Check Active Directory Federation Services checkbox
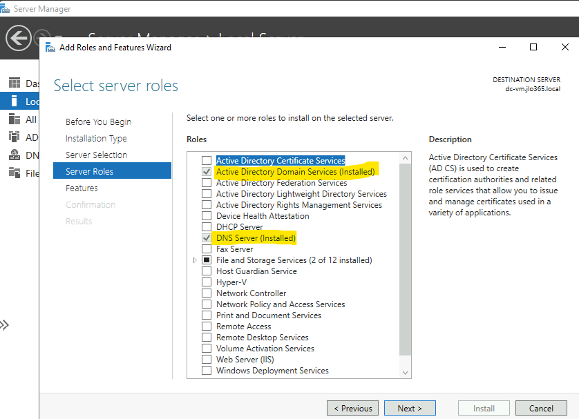The height and width of the screenshot is (419, 579). [x=207, y=182]
